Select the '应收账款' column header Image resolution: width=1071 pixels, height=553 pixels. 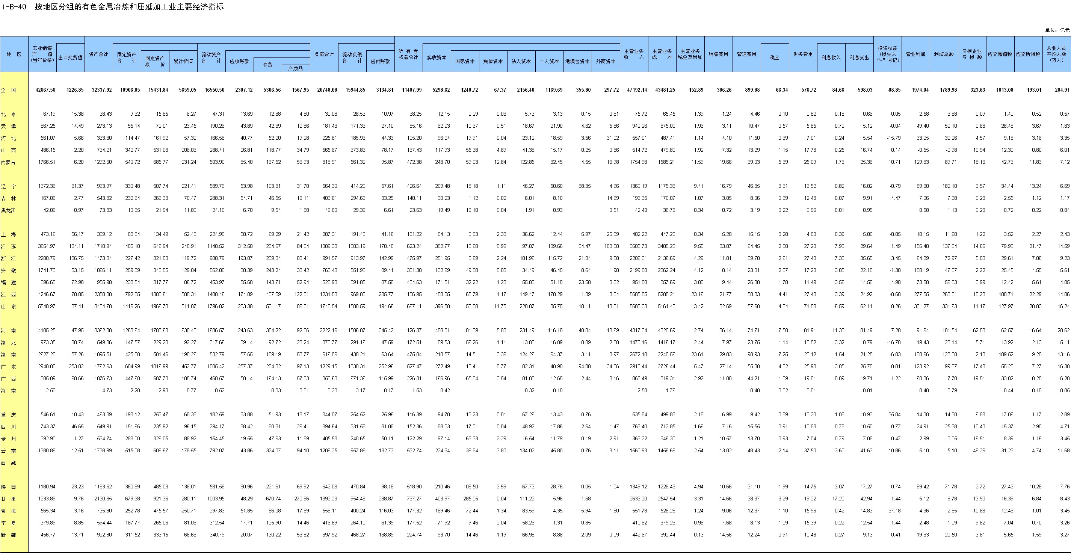coord(239,62)
